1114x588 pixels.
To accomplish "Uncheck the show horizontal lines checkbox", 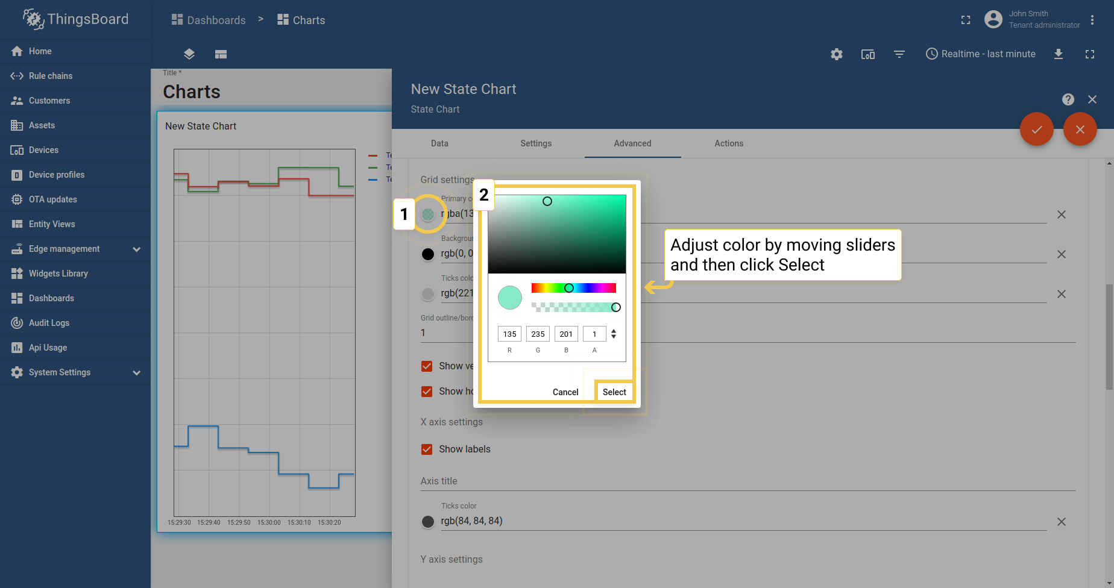I will (427, 392).
